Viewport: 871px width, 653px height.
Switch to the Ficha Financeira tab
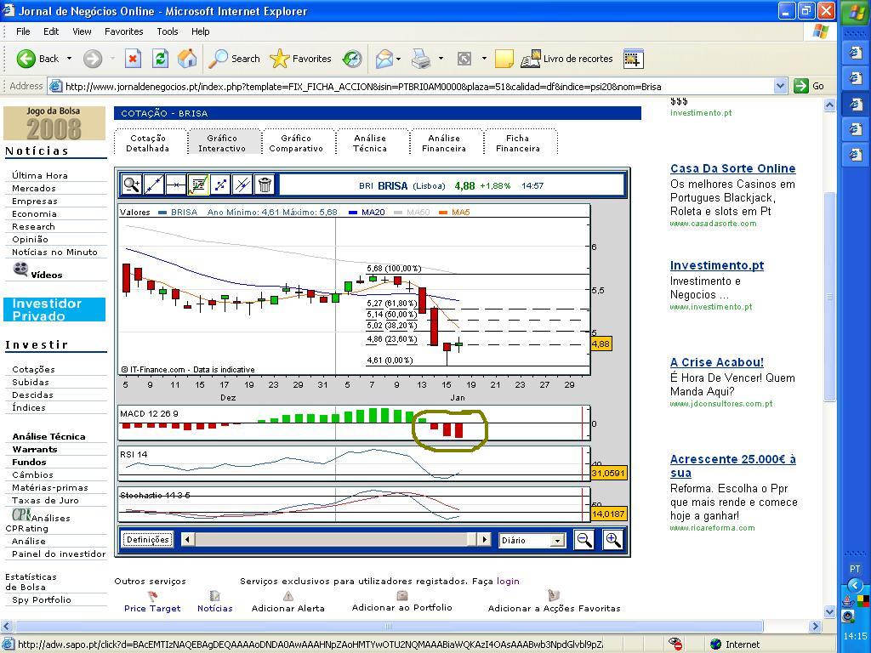coord(518,143)
